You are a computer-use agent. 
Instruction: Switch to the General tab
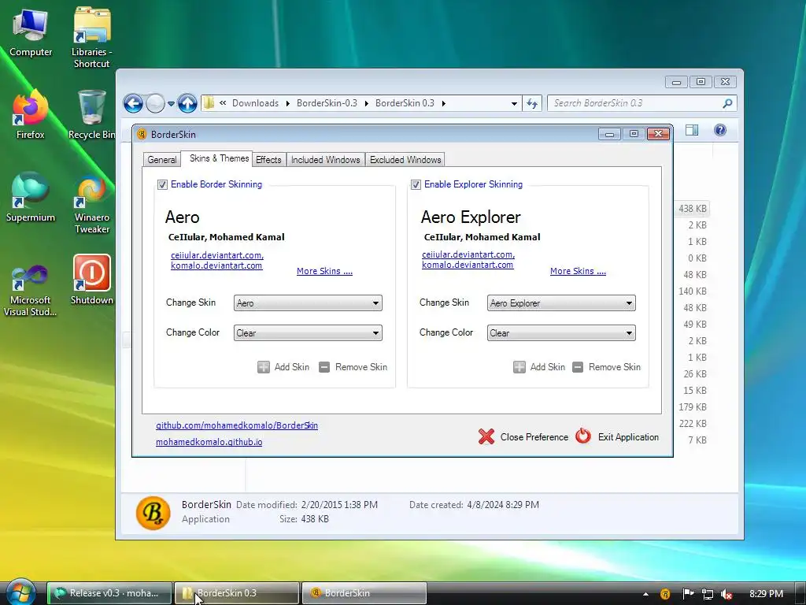tap(162, 160)
